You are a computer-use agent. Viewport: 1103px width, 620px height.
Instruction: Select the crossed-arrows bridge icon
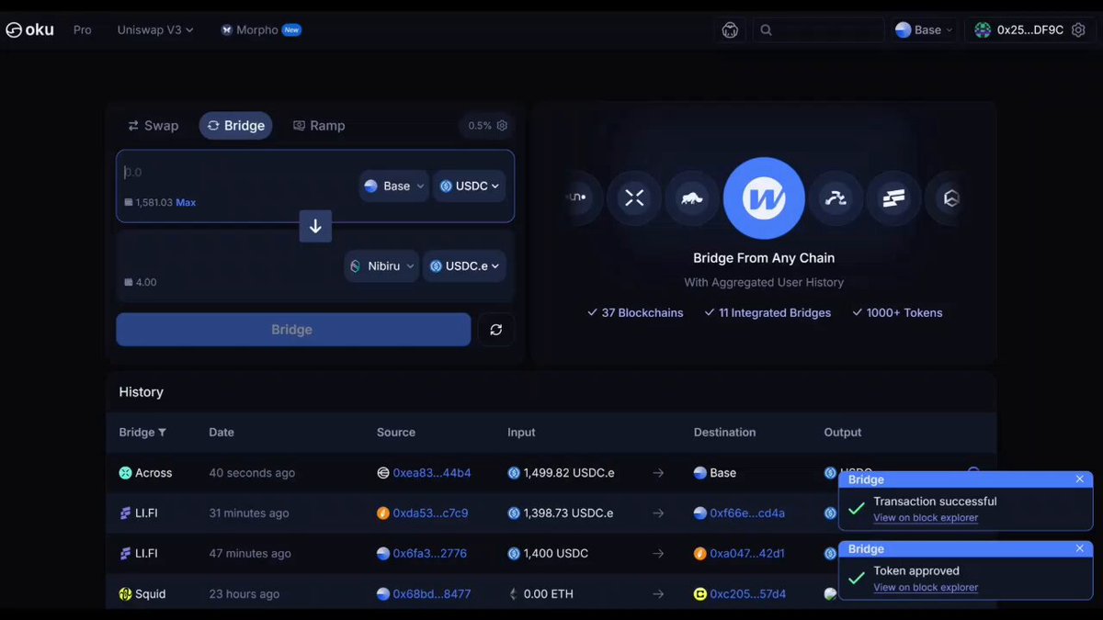pyautogui.click(x=634, y=198)
